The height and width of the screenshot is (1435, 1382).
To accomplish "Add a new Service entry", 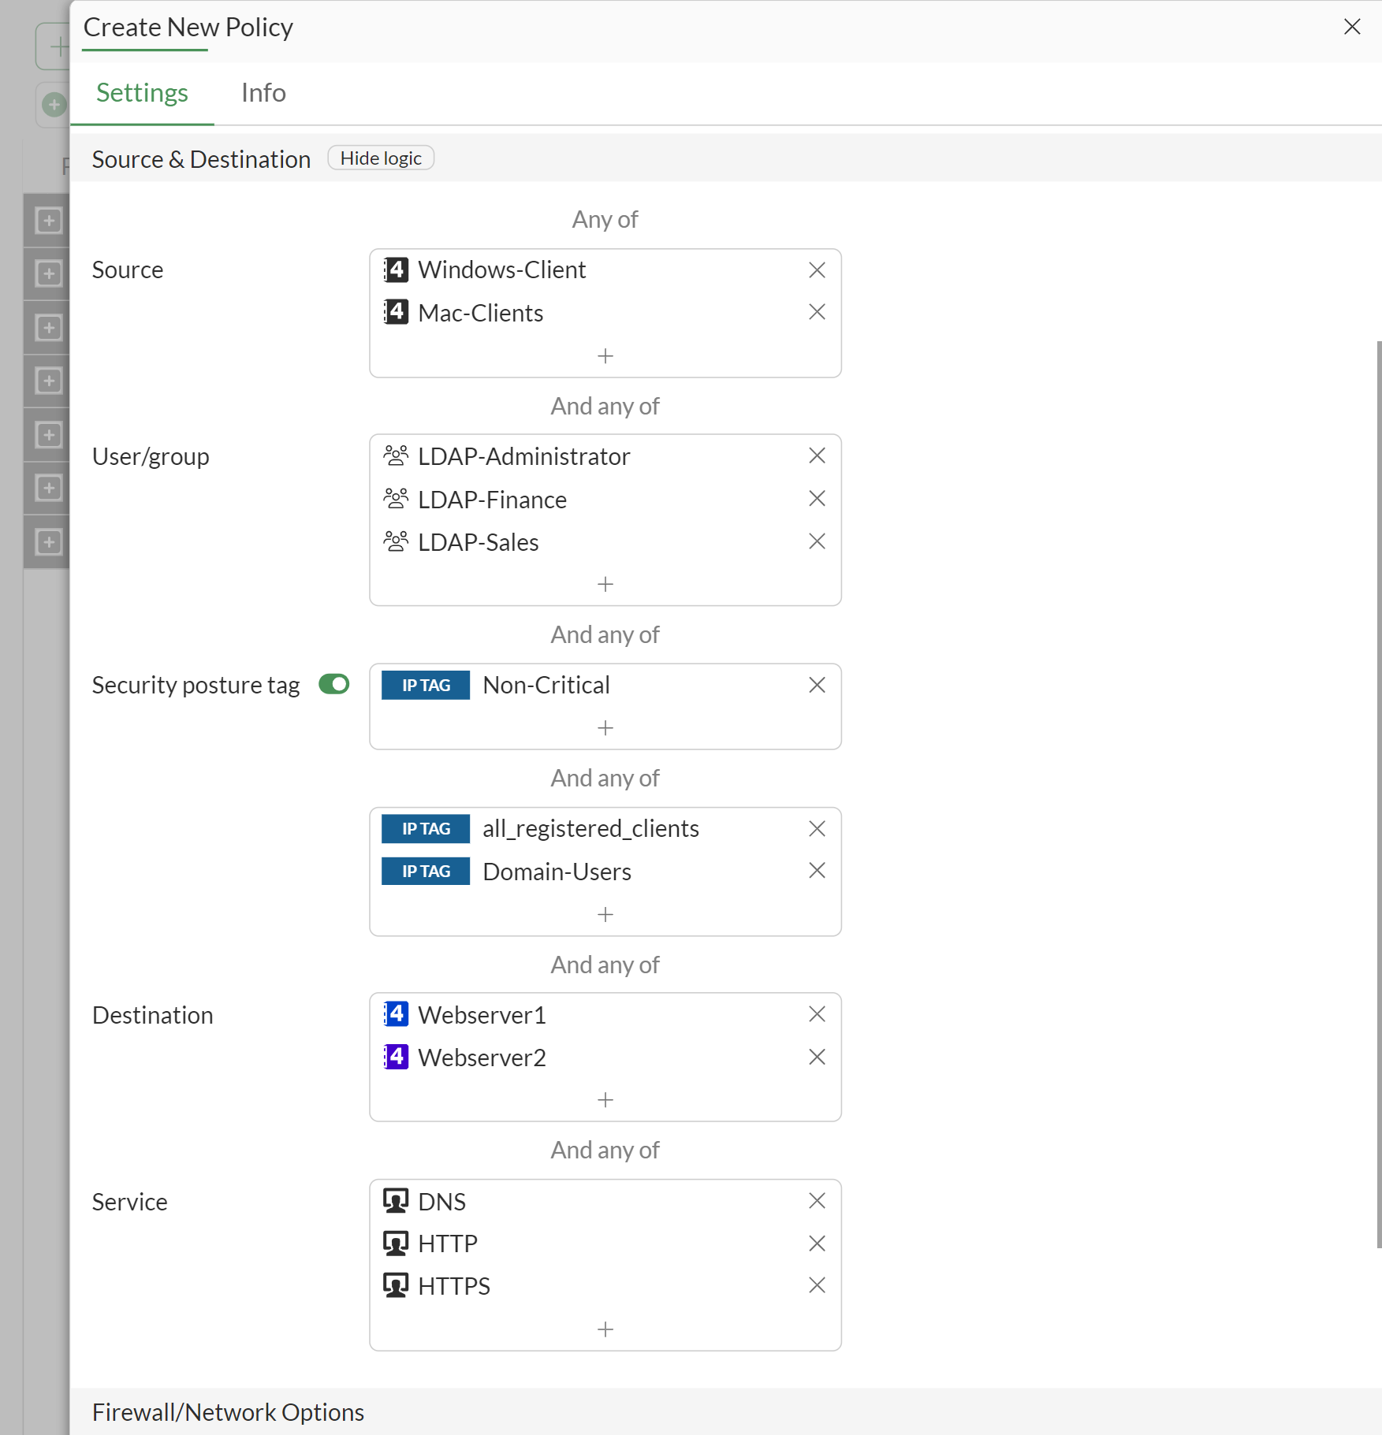I will click(605, 1329).
